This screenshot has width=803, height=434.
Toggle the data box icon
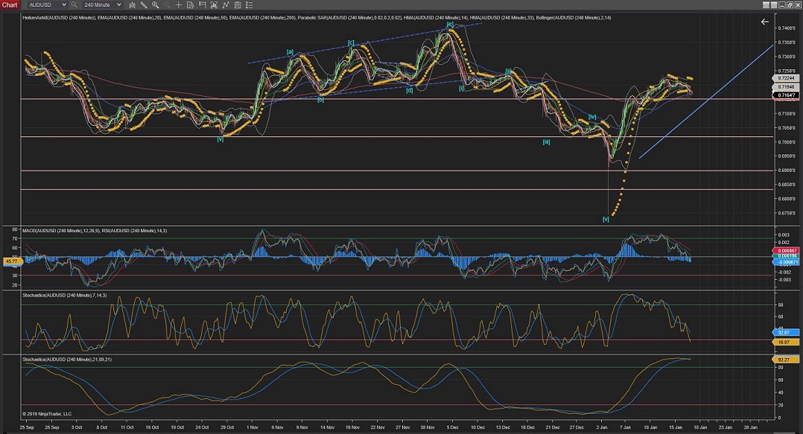pyautogui.click(x=191, y=4)
